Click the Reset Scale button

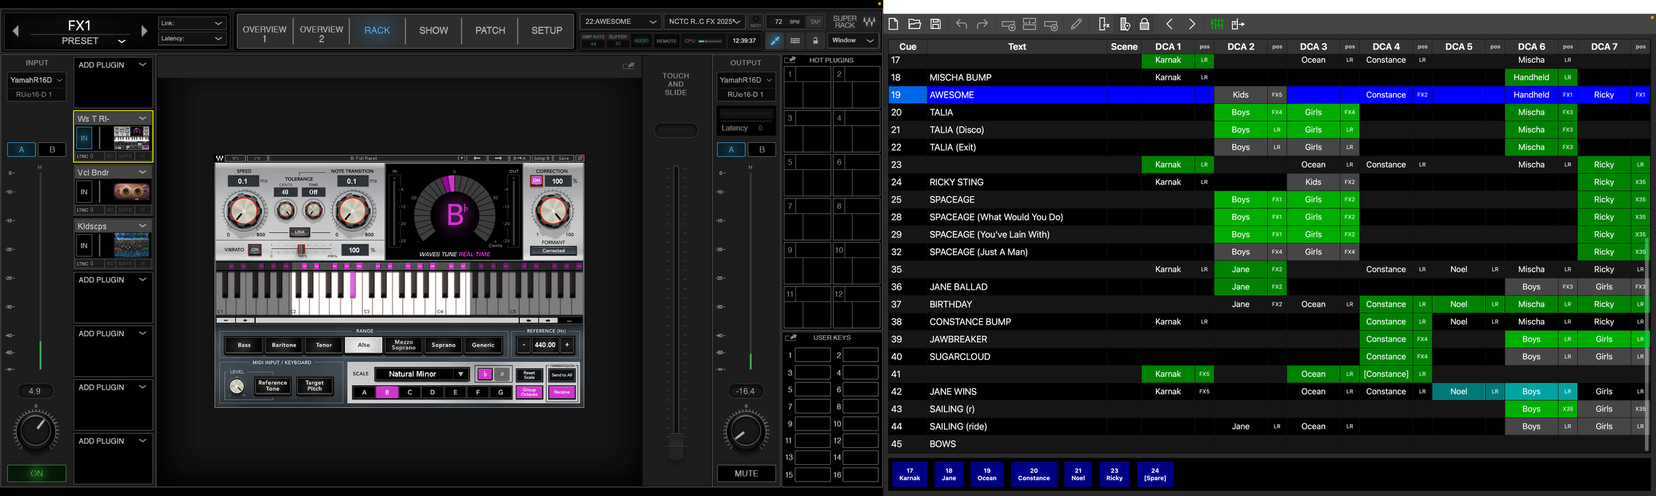point(529,375)
